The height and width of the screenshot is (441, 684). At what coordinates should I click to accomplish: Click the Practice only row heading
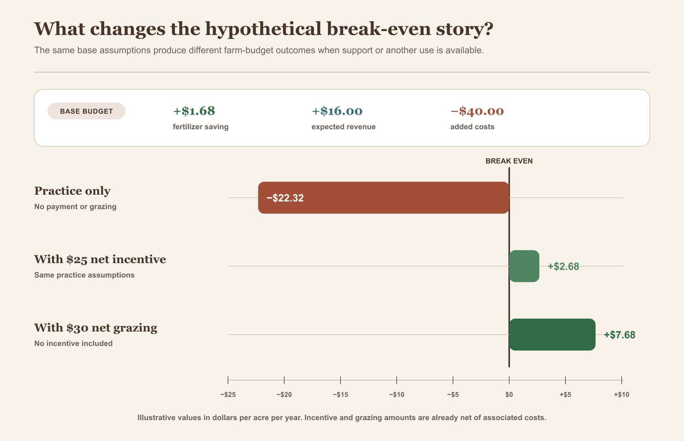coord(72,191)
